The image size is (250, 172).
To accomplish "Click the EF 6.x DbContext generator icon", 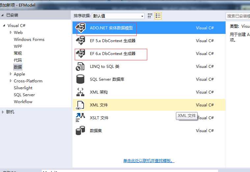I will pos(80,53).
